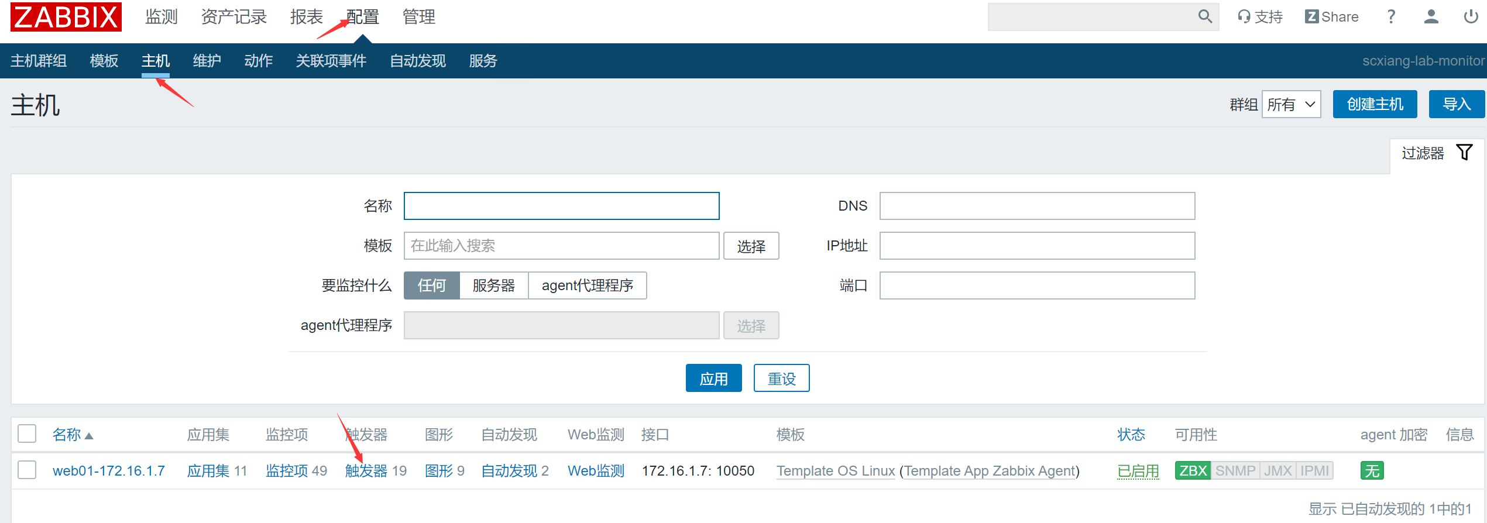
Task: Open the Web监测 row link
Action: tap(596, 470)
